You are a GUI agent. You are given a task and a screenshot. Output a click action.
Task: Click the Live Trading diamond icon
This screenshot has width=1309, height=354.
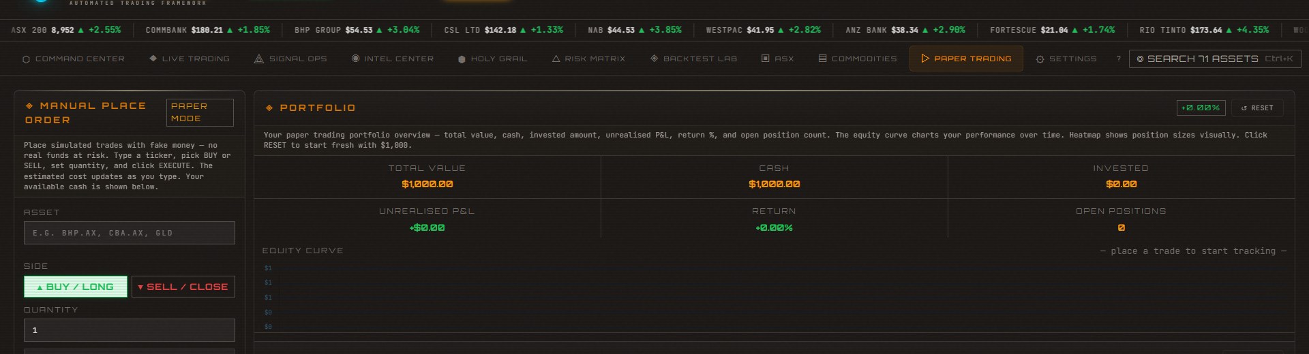coord(153,59)
